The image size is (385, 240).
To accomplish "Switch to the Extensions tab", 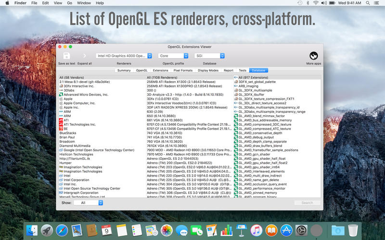I will pos(160,70).
